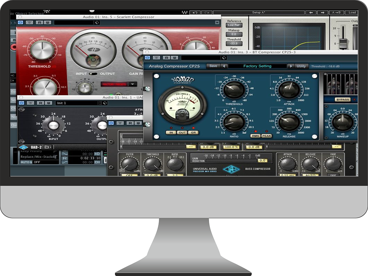The width and height of the screenshot is (368, 276).
Task: Click the Universal Audio diamond logo on UAD-2 bar
Action: 23,147
